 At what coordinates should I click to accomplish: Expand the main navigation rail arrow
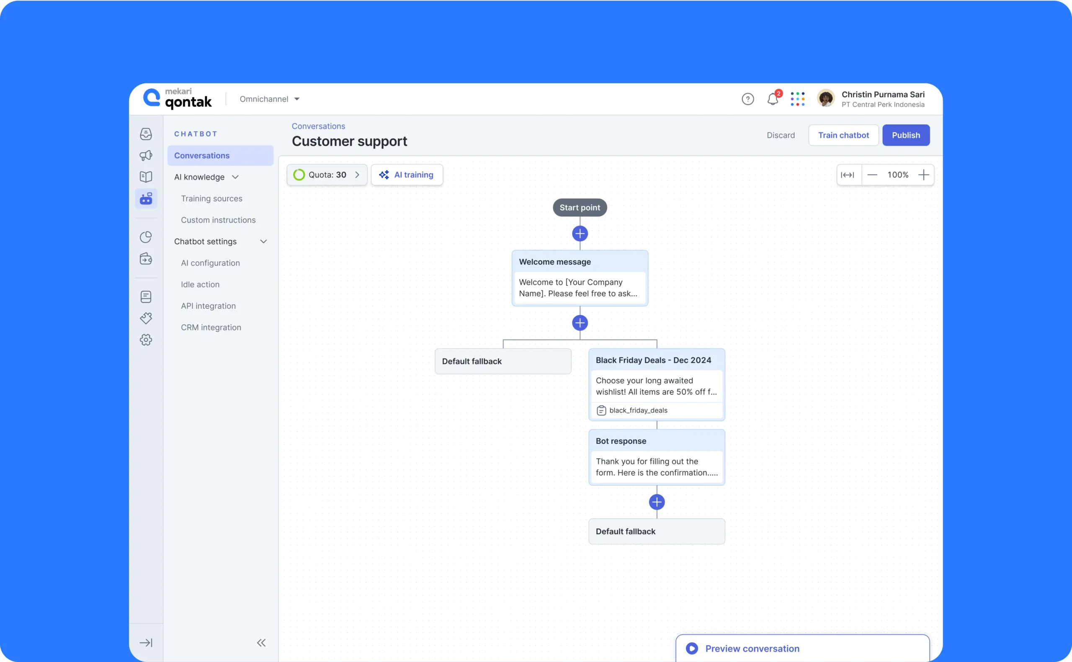click(146, 643)
